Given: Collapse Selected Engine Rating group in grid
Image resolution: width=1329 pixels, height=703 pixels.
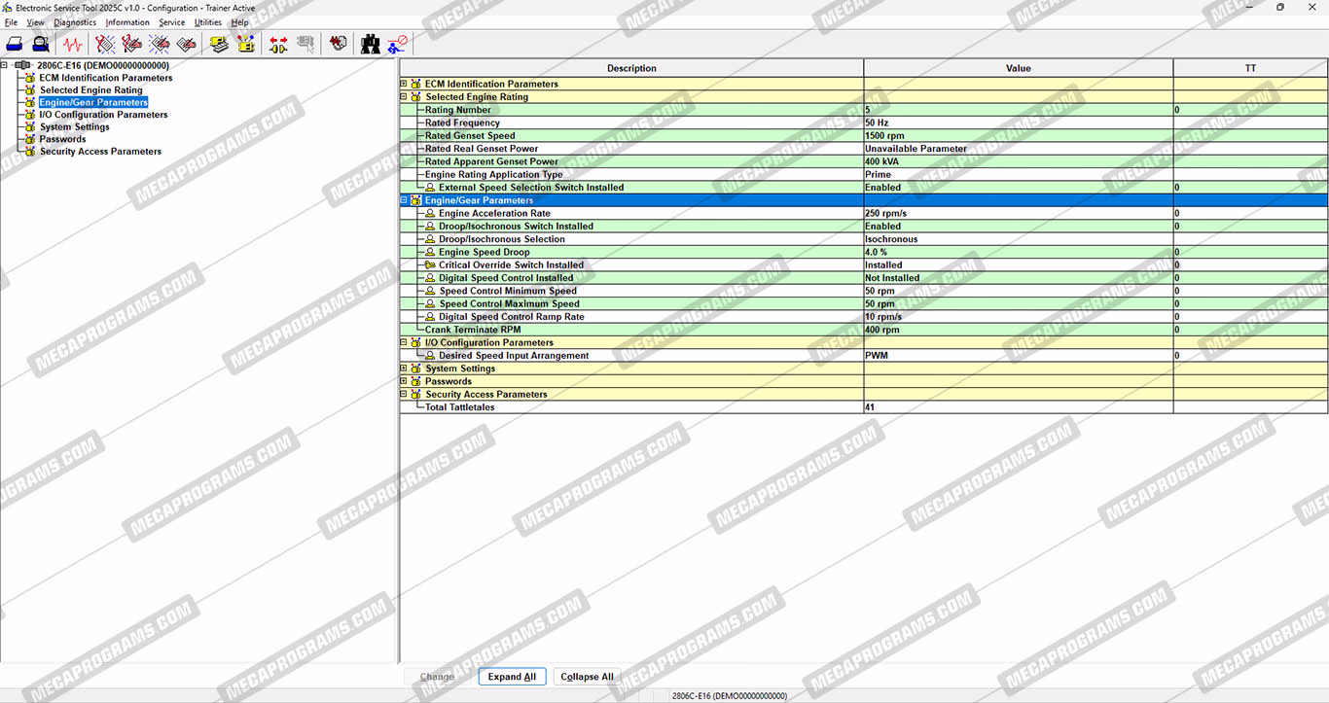Looking at the screenshot, I should (404, 97).
